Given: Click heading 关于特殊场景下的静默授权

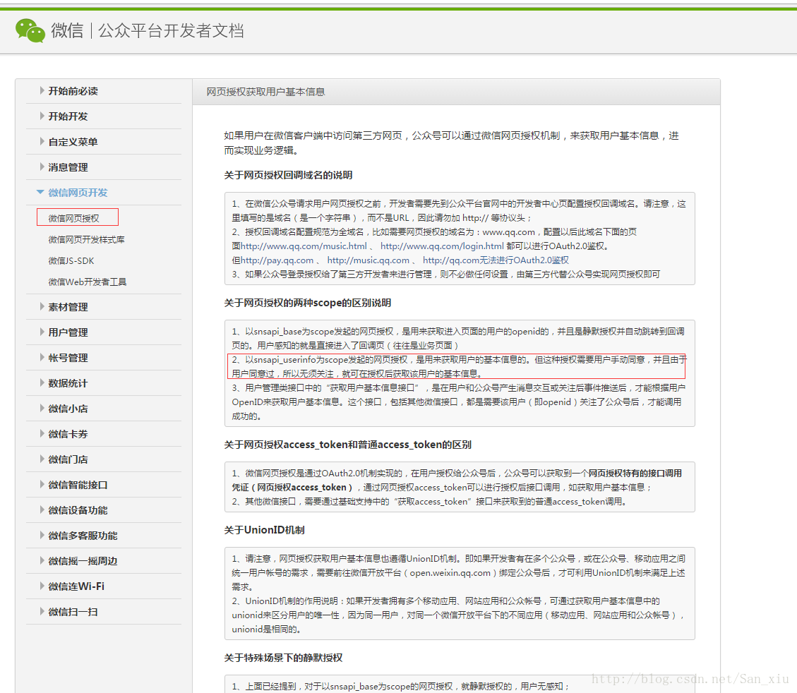Looking at the screenshot, I should pyautogui.click(x=283, y=658).
